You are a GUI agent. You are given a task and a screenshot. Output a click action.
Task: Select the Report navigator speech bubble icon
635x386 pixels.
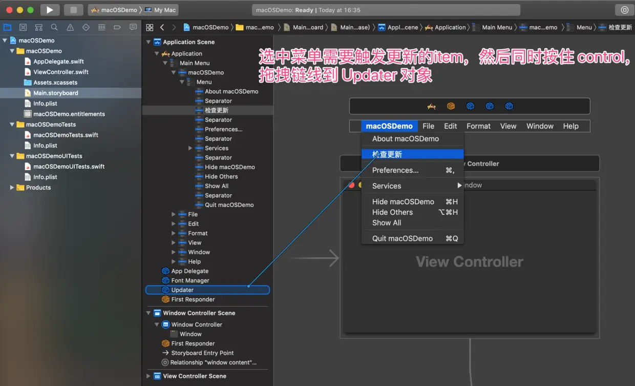click(x=133, y=27)
